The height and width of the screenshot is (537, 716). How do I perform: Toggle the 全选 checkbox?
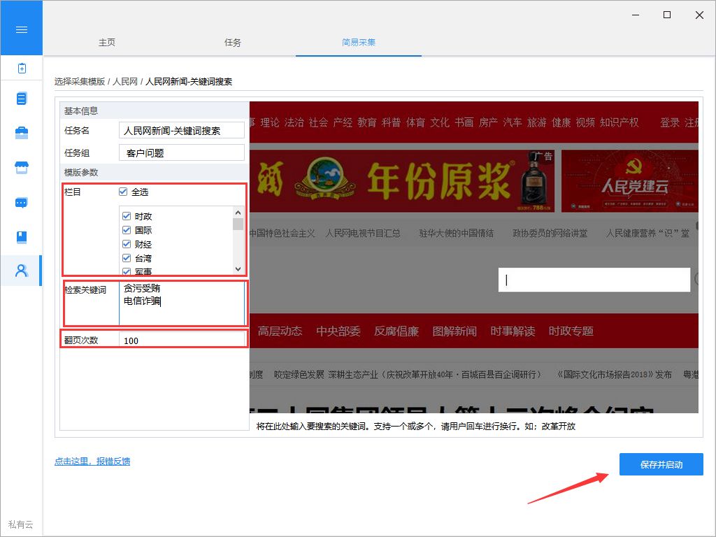coord(123,192)
